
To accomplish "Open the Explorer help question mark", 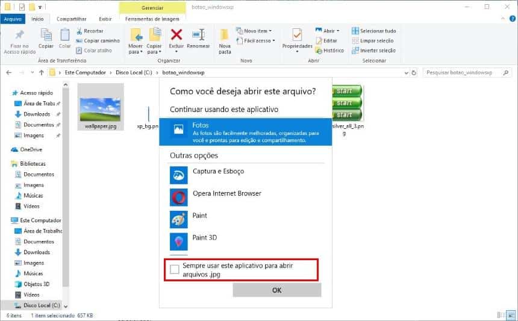I will pos(513,19).
